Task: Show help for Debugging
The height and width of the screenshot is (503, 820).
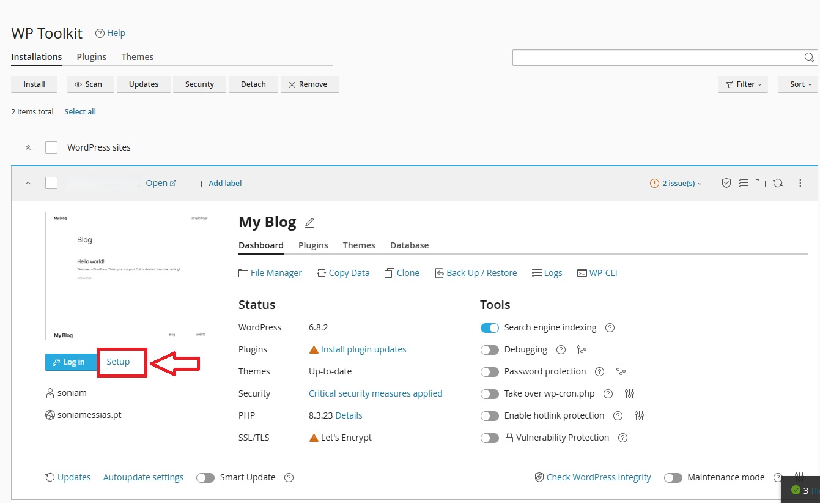Action: click(561, 349)
